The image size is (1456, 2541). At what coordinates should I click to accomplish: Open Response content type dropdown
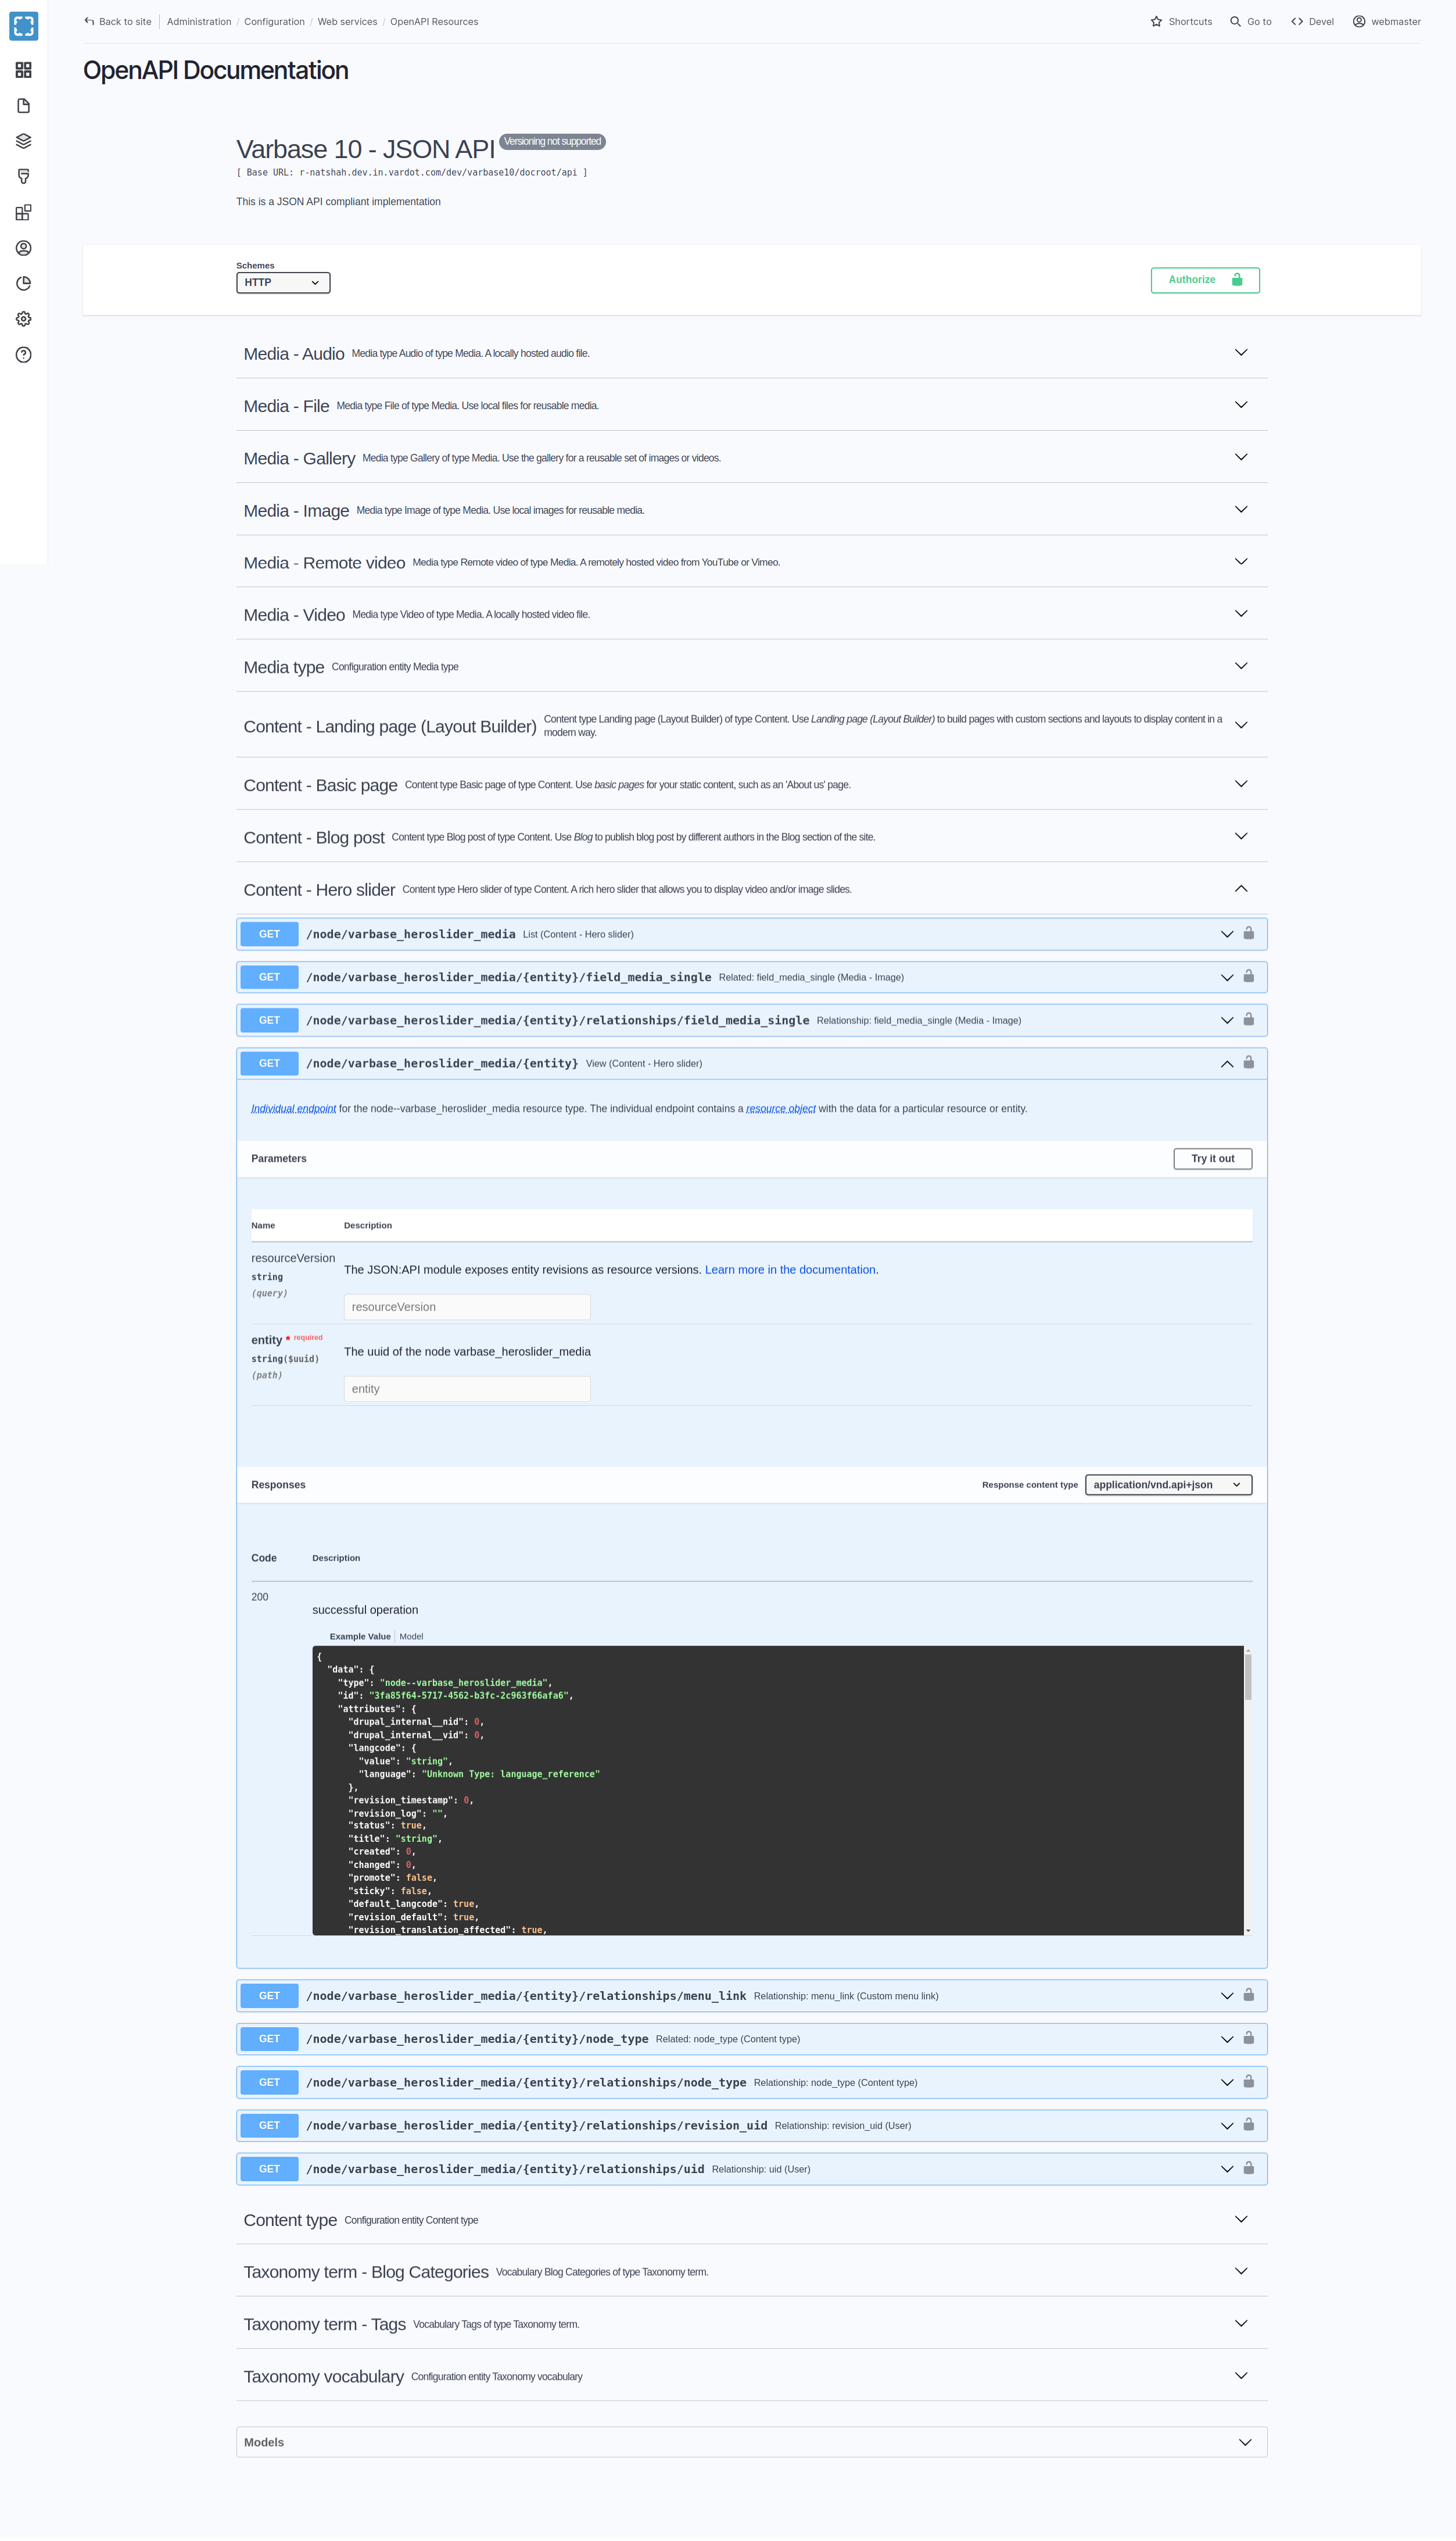[x=1168, y=1485]
